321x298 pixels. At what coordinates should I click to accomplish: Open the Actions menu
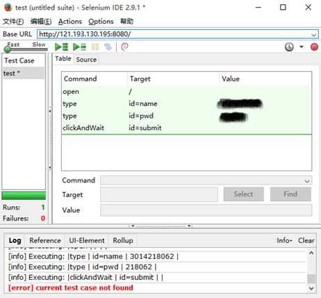[70, 22]
